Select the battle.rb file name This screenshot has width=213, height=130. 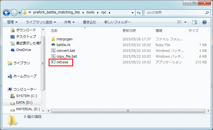pyautogui.click(x=63, y=45)
